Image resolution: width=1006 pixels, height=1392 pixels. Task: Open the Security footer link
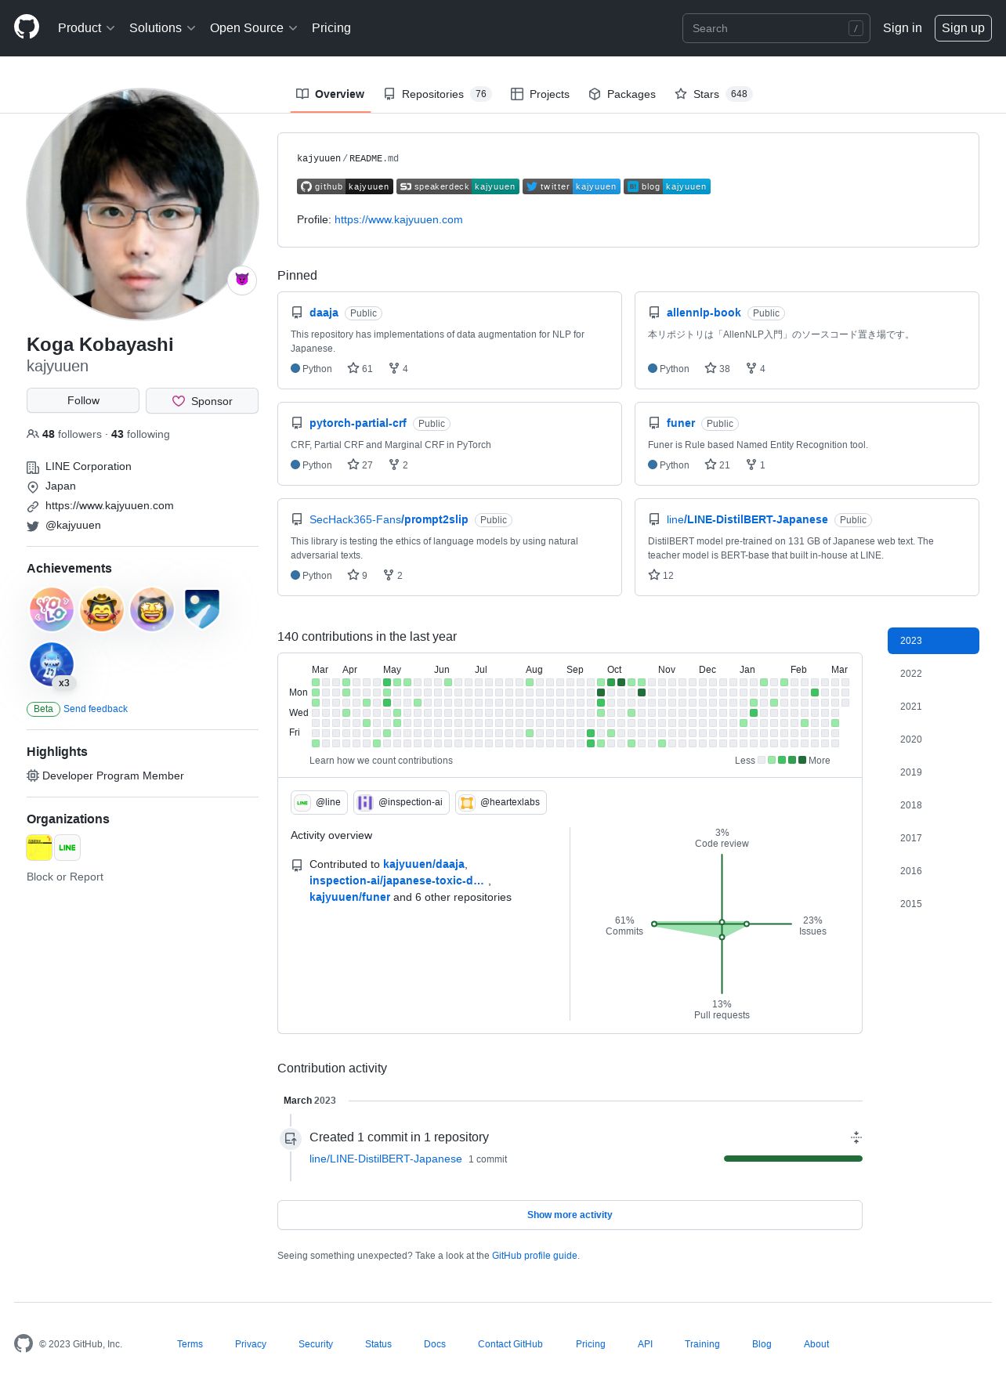pyautogui.click(x=316, y=1344)
